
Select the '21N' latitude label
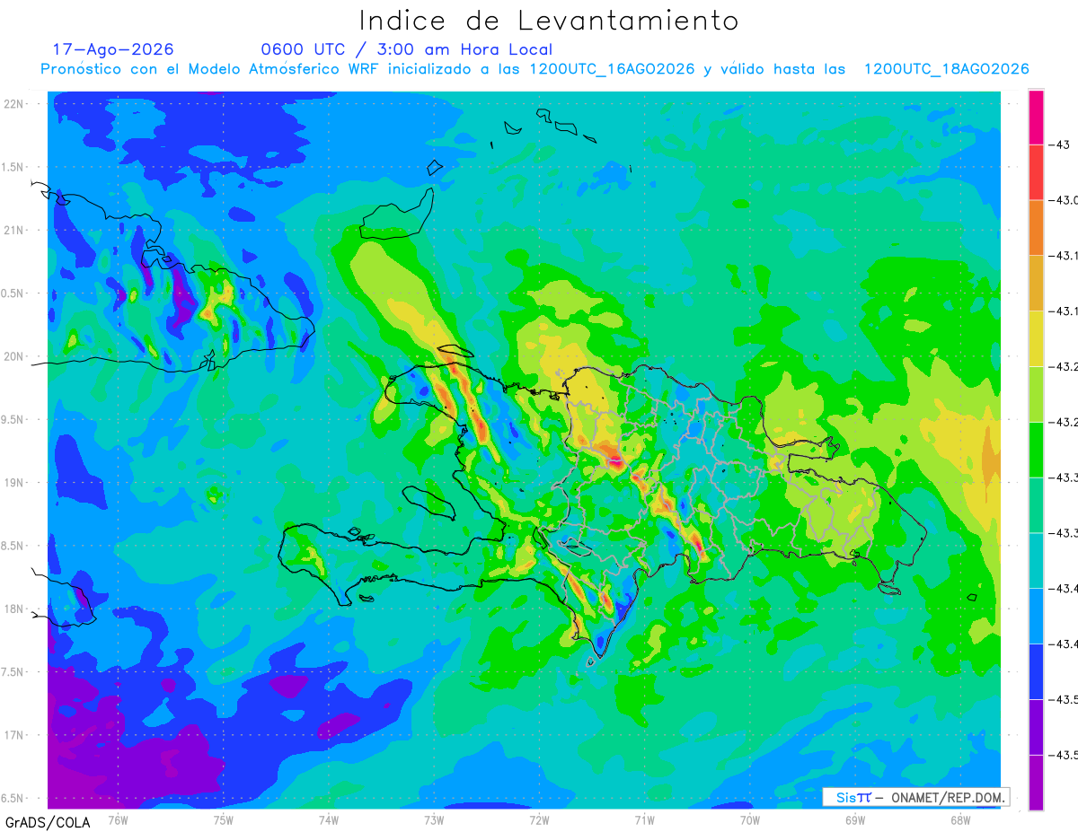(13, 231)
